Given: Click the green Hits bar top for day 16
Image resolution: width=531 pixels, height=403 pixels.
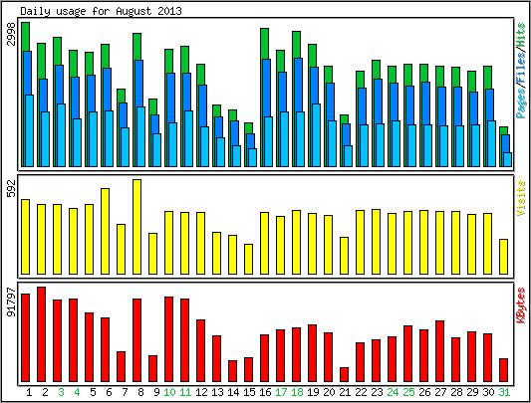Looking at the screenshot, I should tap(264, 44).
